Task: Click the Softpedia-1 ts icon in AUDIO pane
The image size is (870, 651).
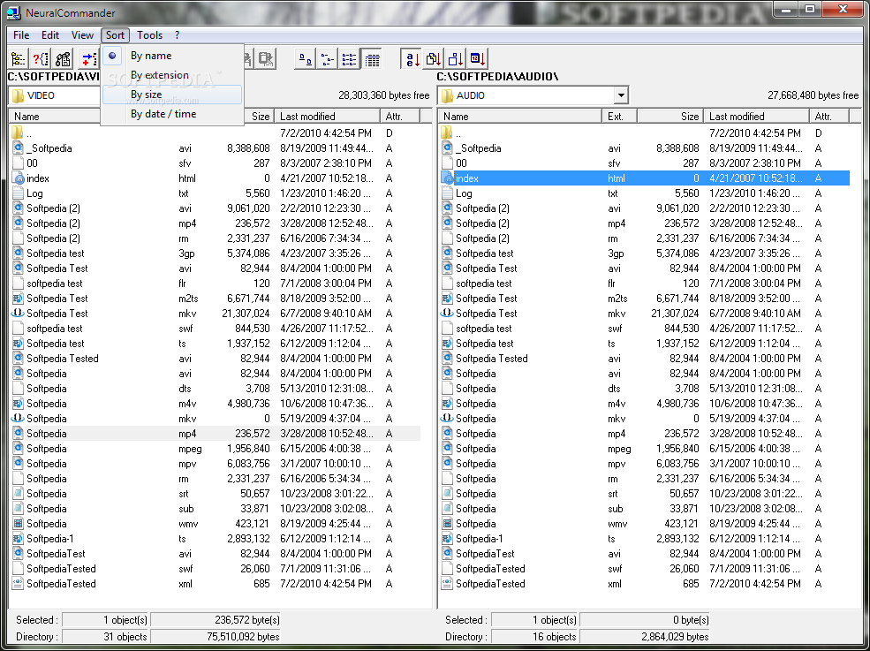Action: pos(447,538)
